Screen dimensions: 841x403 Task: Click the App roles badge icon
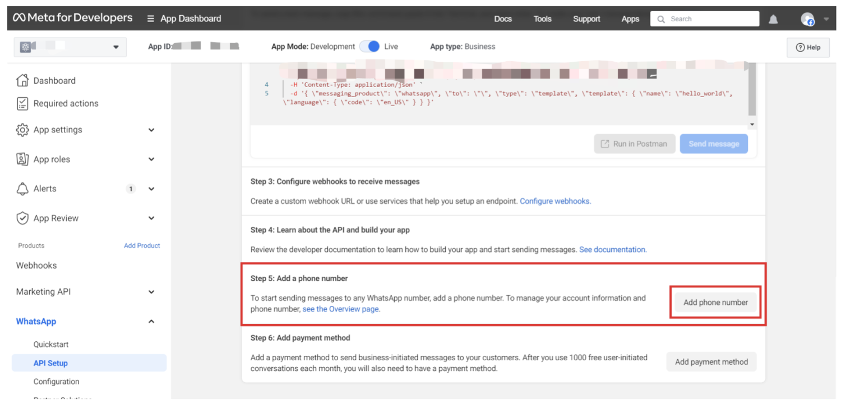click(x=22, y=159)
